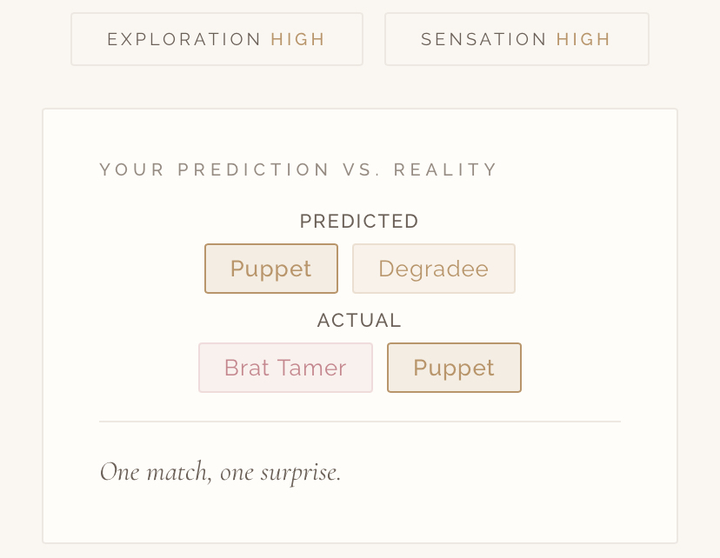
Task: Click the word SENSATION in the top badge
Action: click(484, 39)
